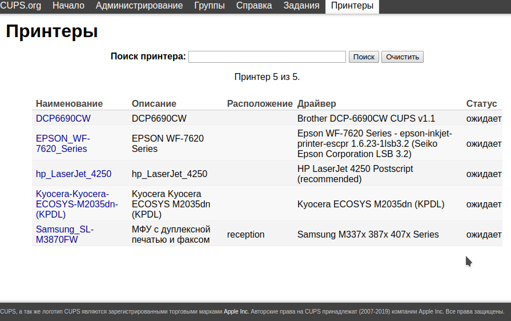Select the HP LaserJet 4250 Postscript driver text
Screen dimensions: 511x321
(355, 174)
